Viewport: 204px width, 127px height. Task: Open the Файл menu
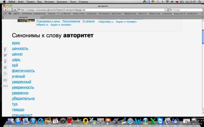[21, 2]
